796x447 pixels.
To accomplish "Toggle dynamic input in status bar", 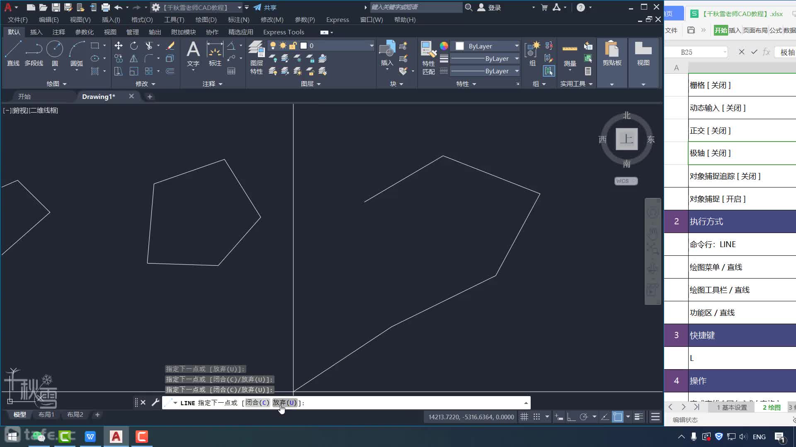I will pos(559,417).
